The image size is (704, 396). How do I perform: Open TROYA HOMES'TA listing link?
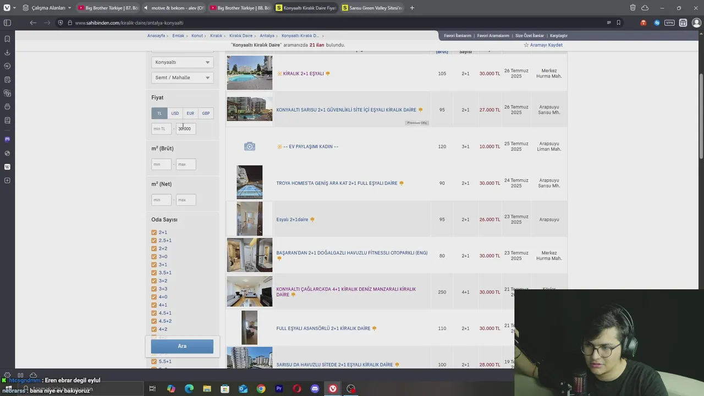coord(337,183)
